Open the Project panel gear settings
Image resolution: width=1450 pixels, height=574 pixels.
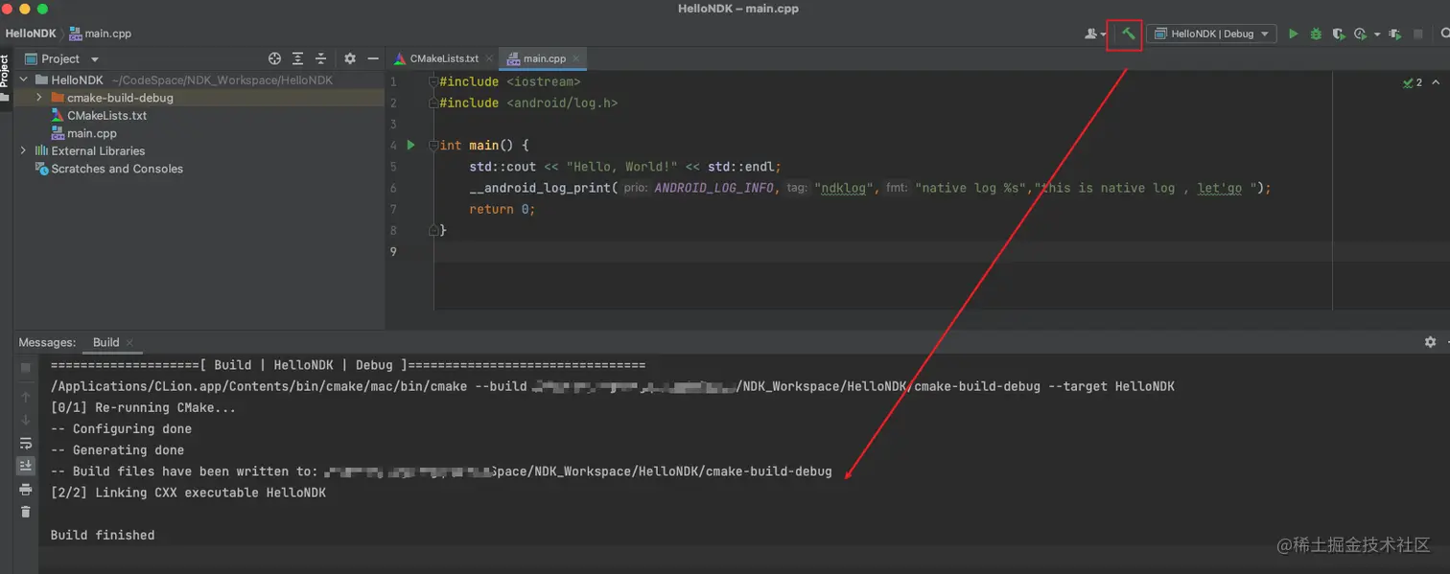coord(350,58)
